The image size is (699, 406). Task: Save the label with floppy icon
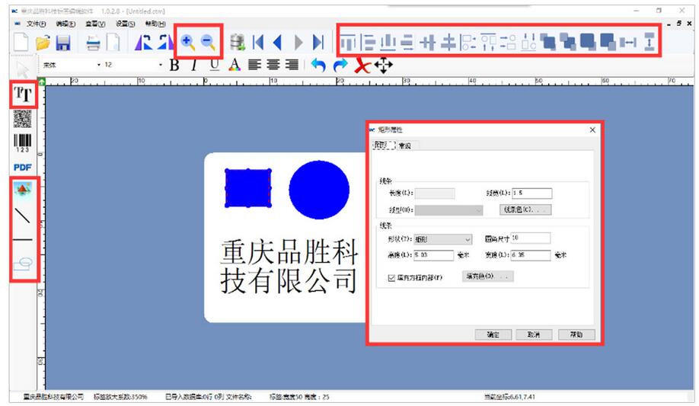click(63, 43)
